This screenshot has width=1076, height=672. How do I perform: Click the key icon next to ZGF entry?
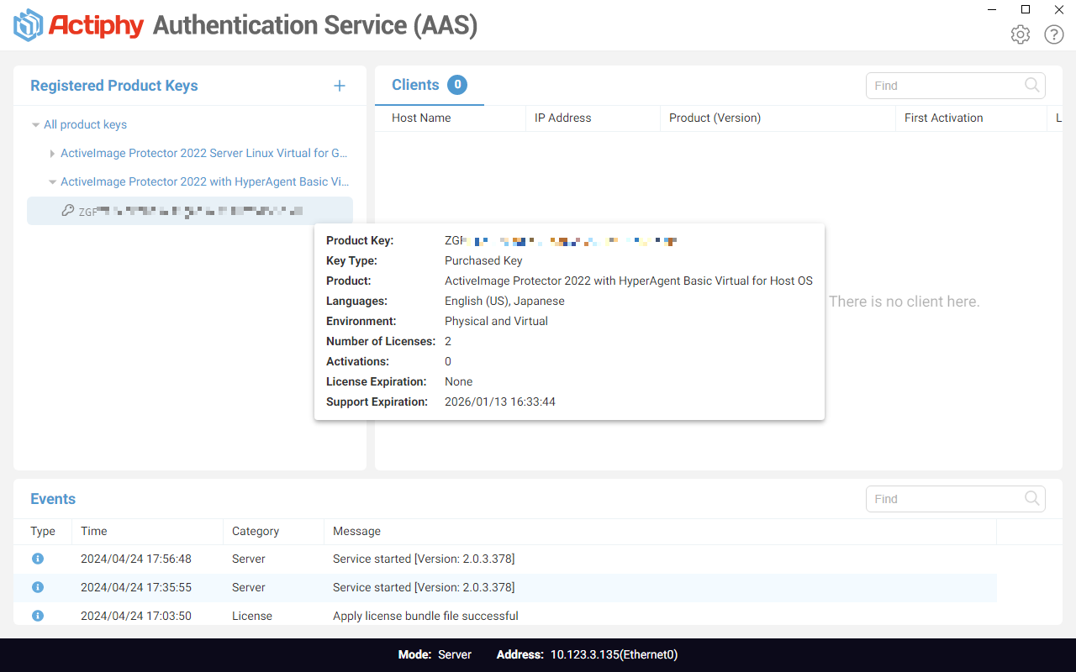coord(68,211)
